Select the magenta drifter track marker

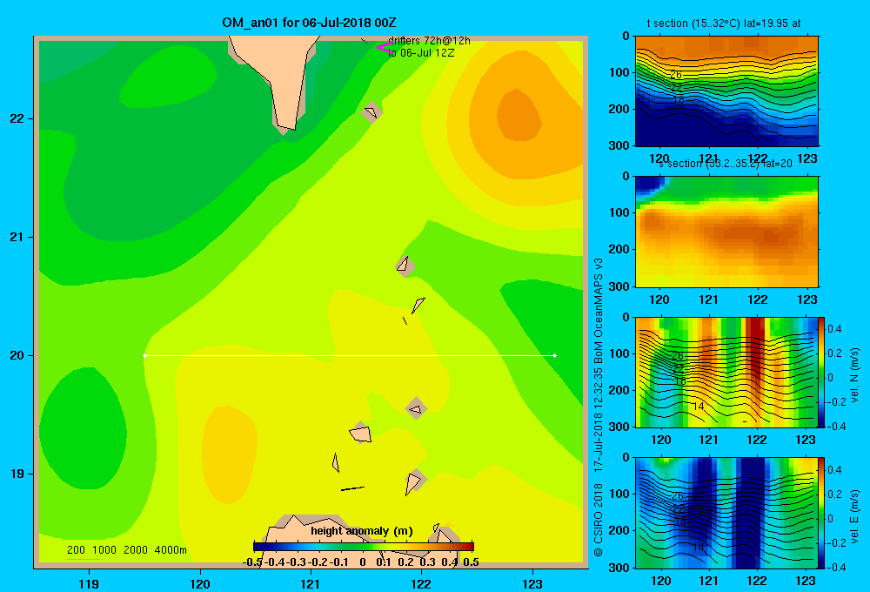(385, 48)
